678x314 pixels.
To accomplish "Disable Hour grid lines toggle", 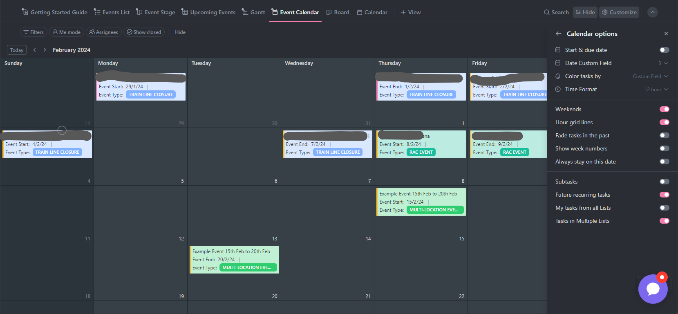I will click(665, 122).
